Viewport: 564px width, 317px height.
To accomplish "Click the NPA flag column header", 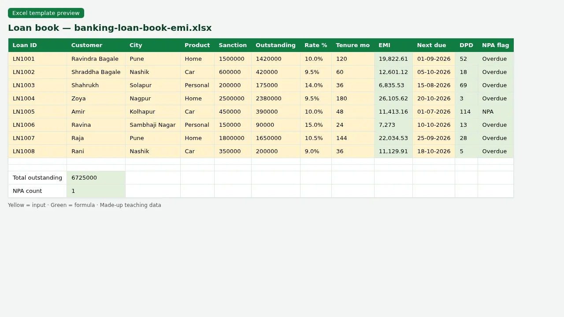I will pyautogui.click(x=496, y=45).
